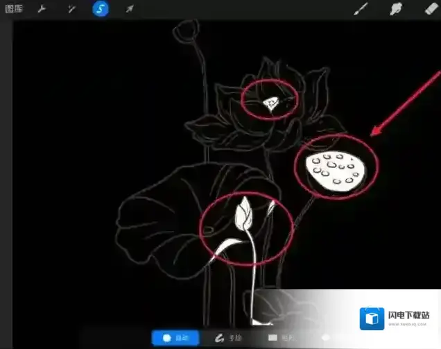Open the Actions wrench menu
Screen dimensions: 441x349
(x=41, y=10)
